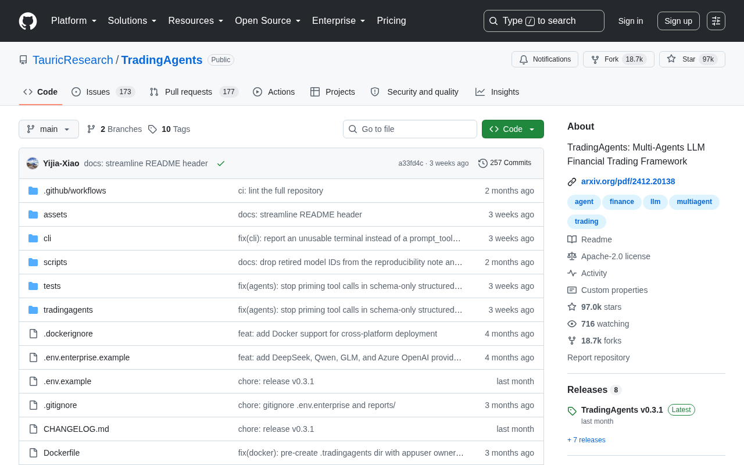744x465 pixels.
Task: Open commit hash a33fd4c
Action: [x=411, y=163]
